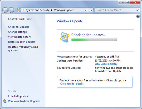Click the magnifier search icon
Viewport: 142px width, 109px height.
pyautogui.click(x=137, y=10)
